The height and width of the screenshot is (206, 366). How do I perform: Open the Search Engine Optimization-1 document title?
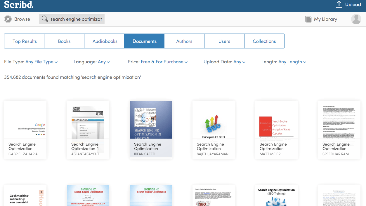point(85,146)
